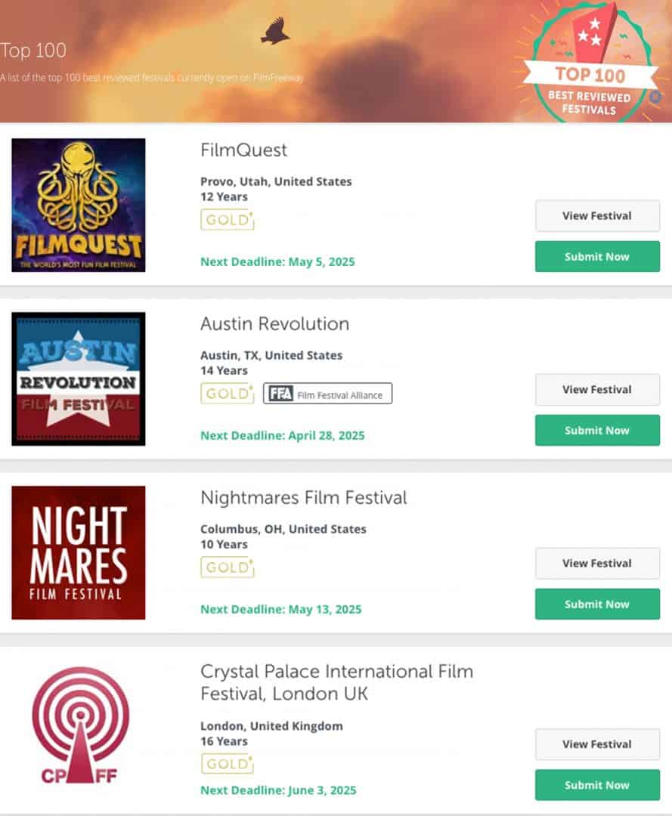View Festival page for Nightmares Film Festival
Viewport: 672px width, 816px height.
click(597, 564)
